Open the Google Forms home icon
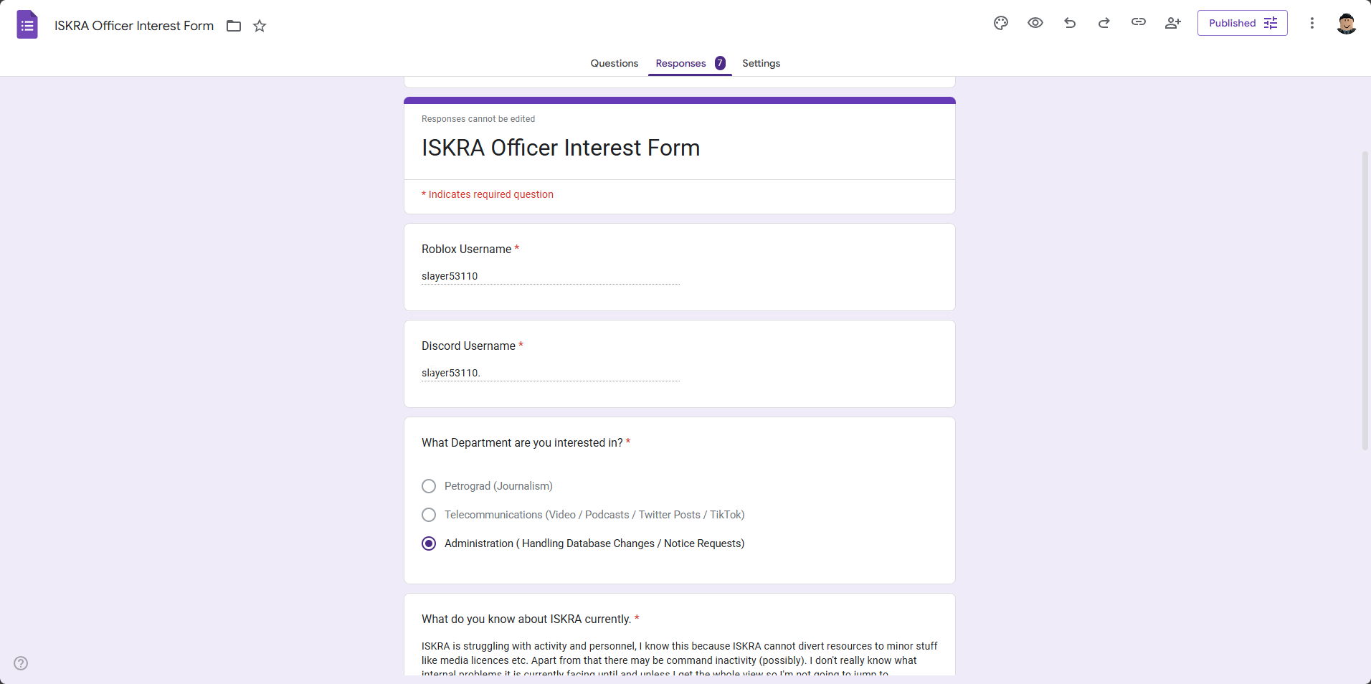Viewport: 1371px width, 684px height. [x=27, y=25]
